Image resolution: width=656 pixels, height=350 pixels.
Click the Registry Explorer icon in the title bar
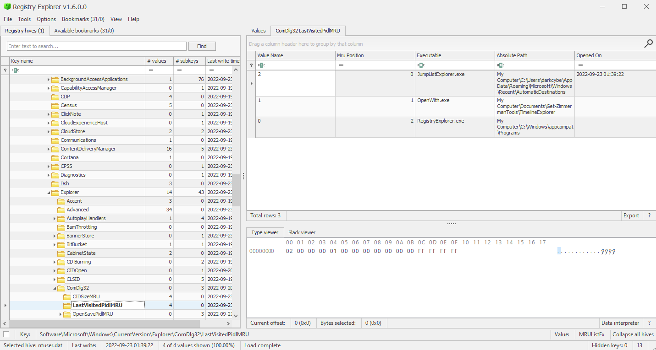point(6,7)
